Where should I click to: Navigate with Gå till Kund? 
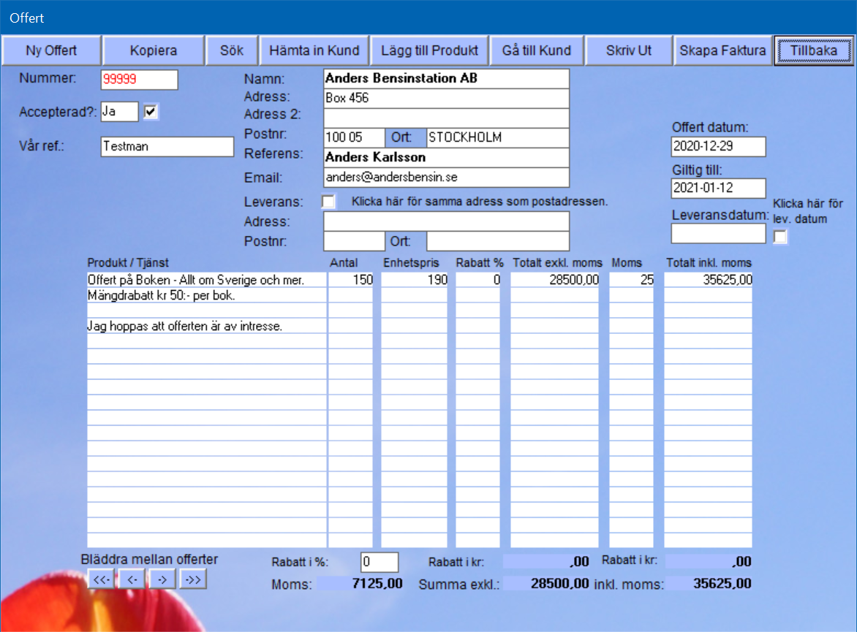point(537,50)
